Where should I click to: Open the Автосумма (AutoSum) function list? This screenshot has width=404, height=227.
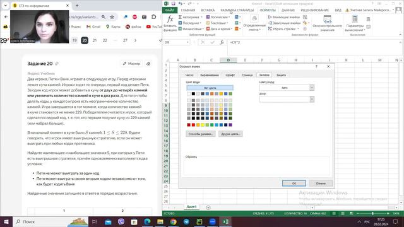click(190, 17)
